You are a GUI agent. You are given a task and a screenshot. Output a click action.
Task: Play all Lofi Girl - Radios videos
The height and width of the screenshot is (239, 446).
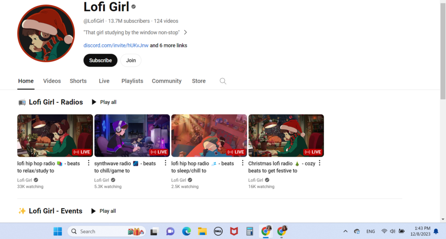pyautogui.click(x=104, y=102)
